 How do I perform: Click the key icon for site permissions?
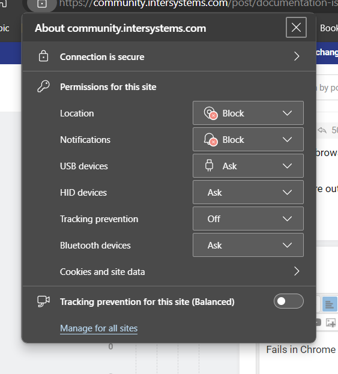pyautogui.click(x=43, y=86)
